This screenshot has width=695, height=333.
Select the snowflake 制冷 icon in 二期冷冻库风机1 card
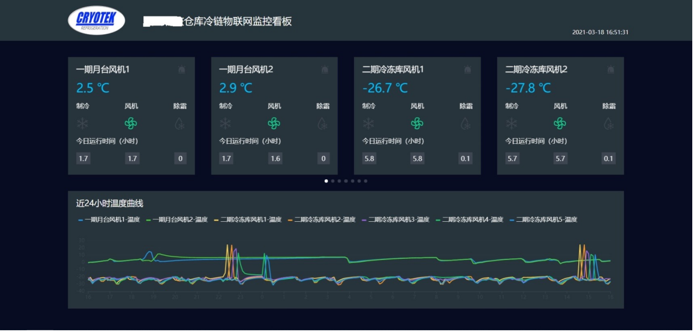click(x=369, y=124)
